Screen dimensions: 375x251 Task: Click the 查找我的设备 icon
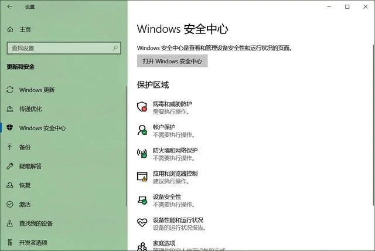[9, 223]
